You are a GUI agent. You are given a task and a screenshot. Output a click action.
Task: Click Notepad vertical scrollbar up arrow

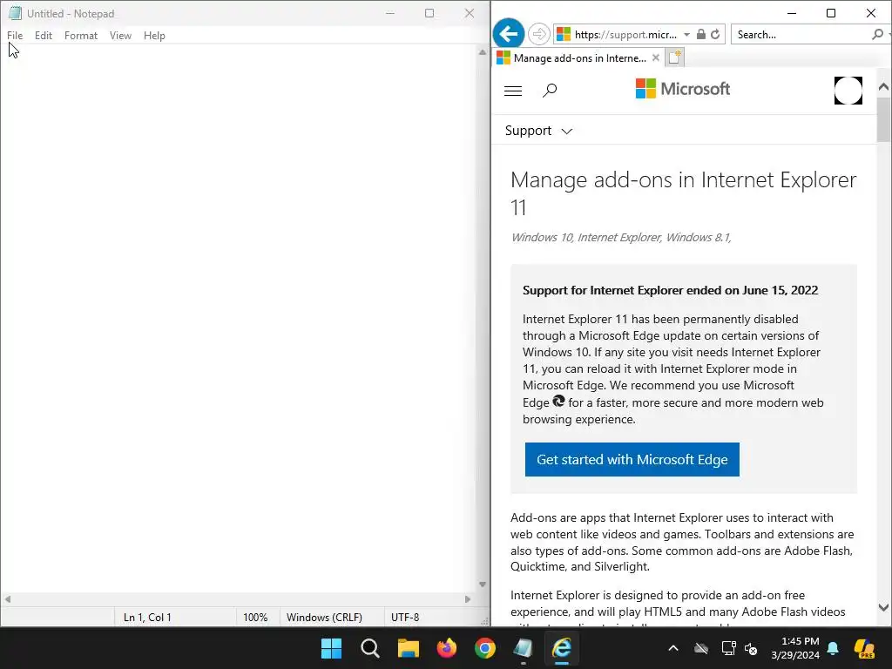point(483,51)
